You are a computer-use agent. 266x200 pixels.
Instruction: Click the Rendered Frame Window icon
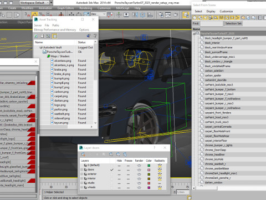tap(168, 14)
